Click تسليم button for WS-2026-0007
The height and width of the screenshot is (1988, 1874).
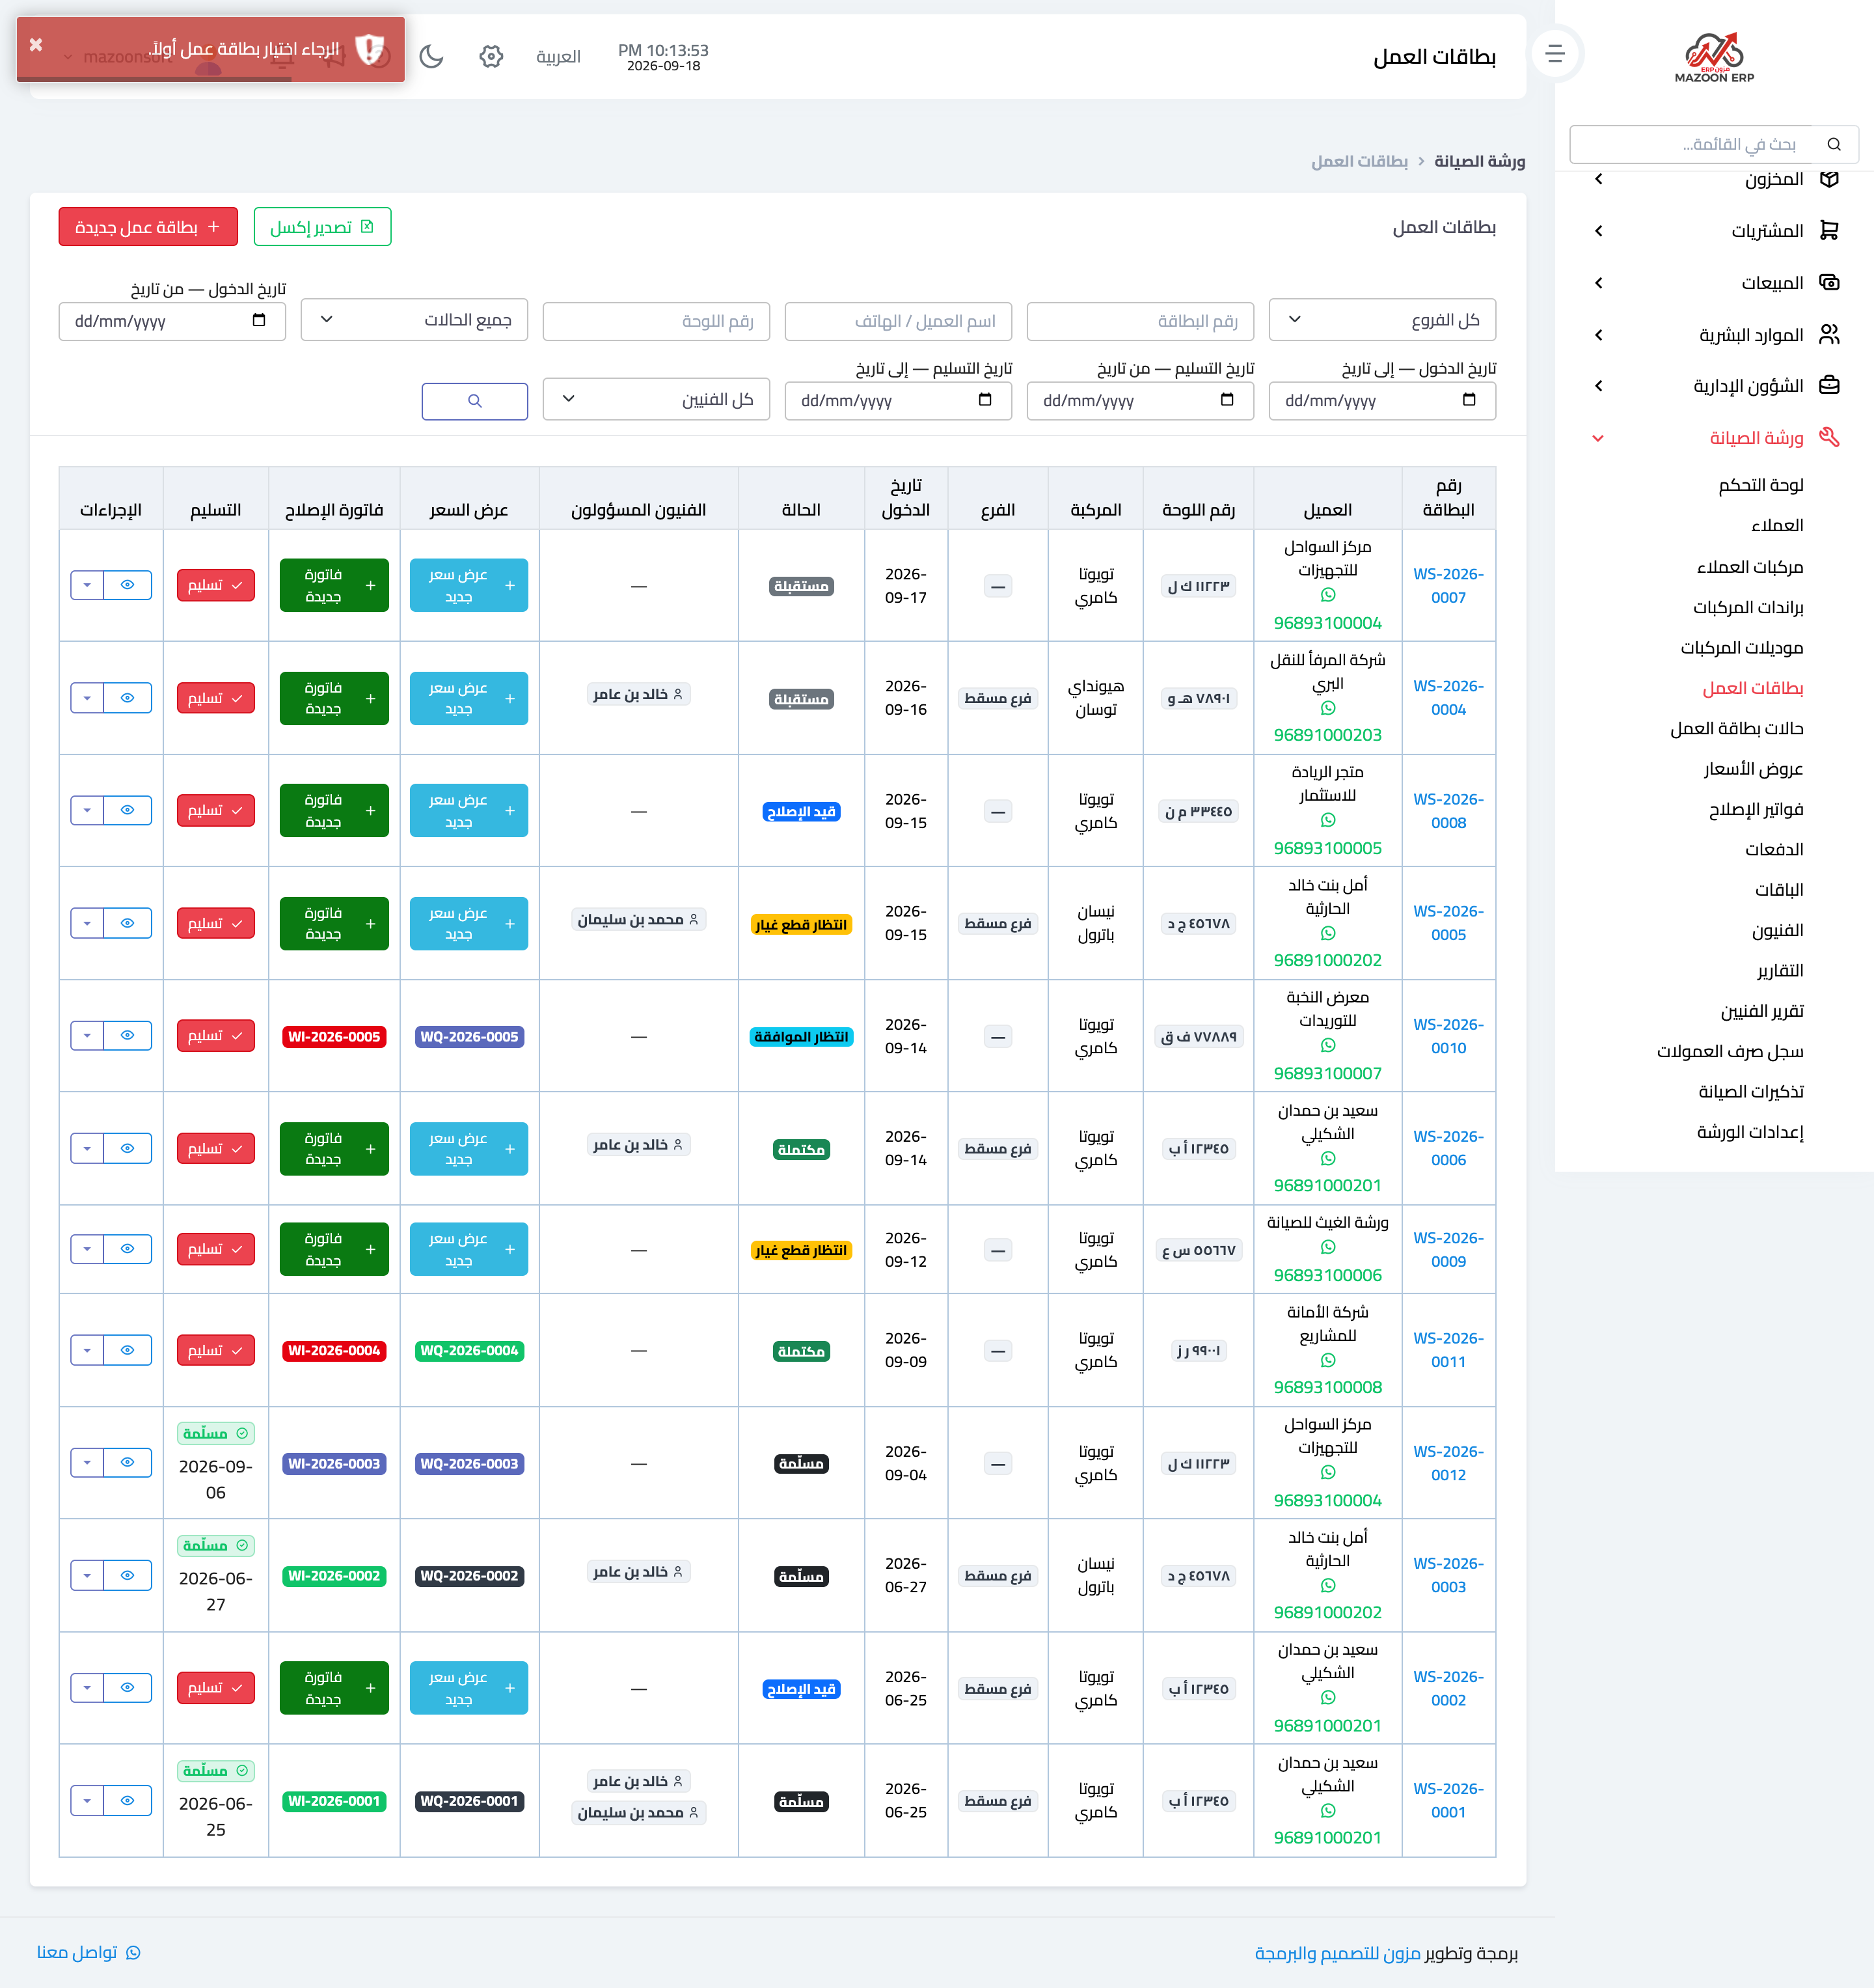[215, 585]
